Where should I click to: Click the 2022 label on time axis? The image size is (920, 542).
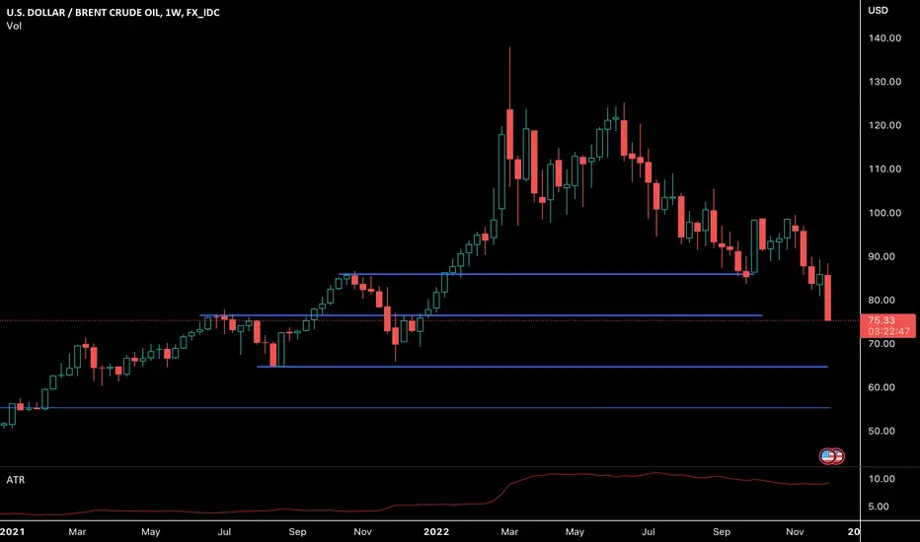(x=436, y=532)
